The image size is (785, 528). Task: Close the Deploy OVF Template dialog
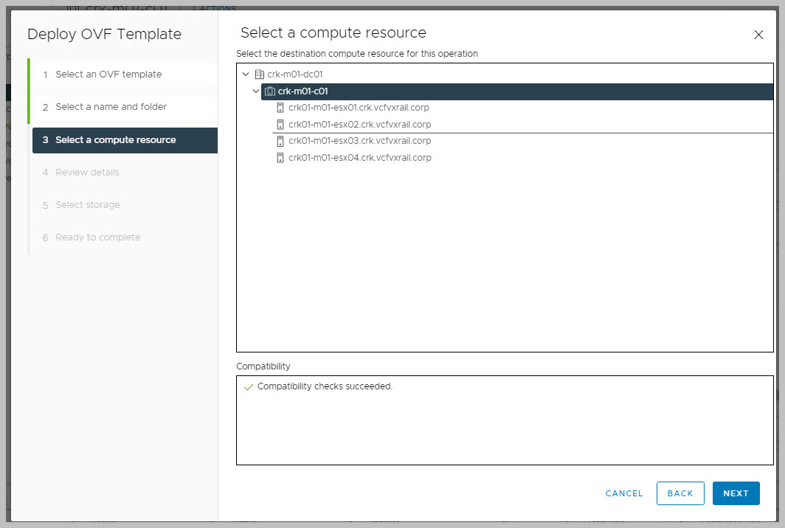pyautogui.click(x=758, y=35)
